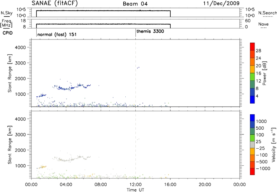Image resolution: width=277 pixels, height=192 pixels.
Task: Click the lower panel Slant Range [km] label
Action: click(10, 145)
